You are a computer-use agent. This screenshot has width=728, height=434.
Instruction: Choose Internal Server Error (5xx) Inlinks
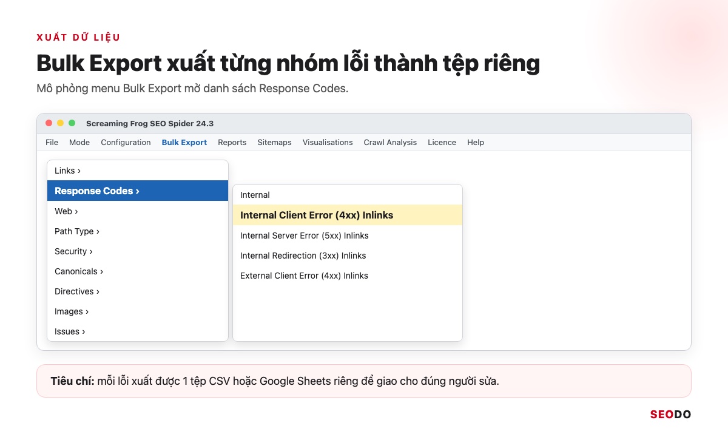point(348,236)
